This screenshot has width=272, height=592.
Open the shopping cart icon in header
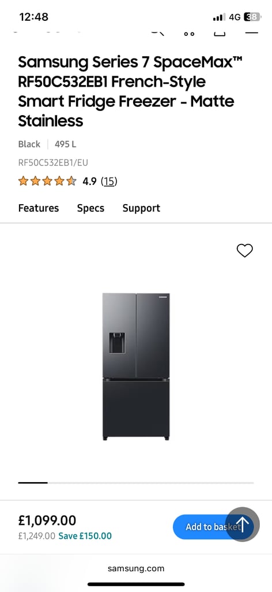click(x=220, y=33)
